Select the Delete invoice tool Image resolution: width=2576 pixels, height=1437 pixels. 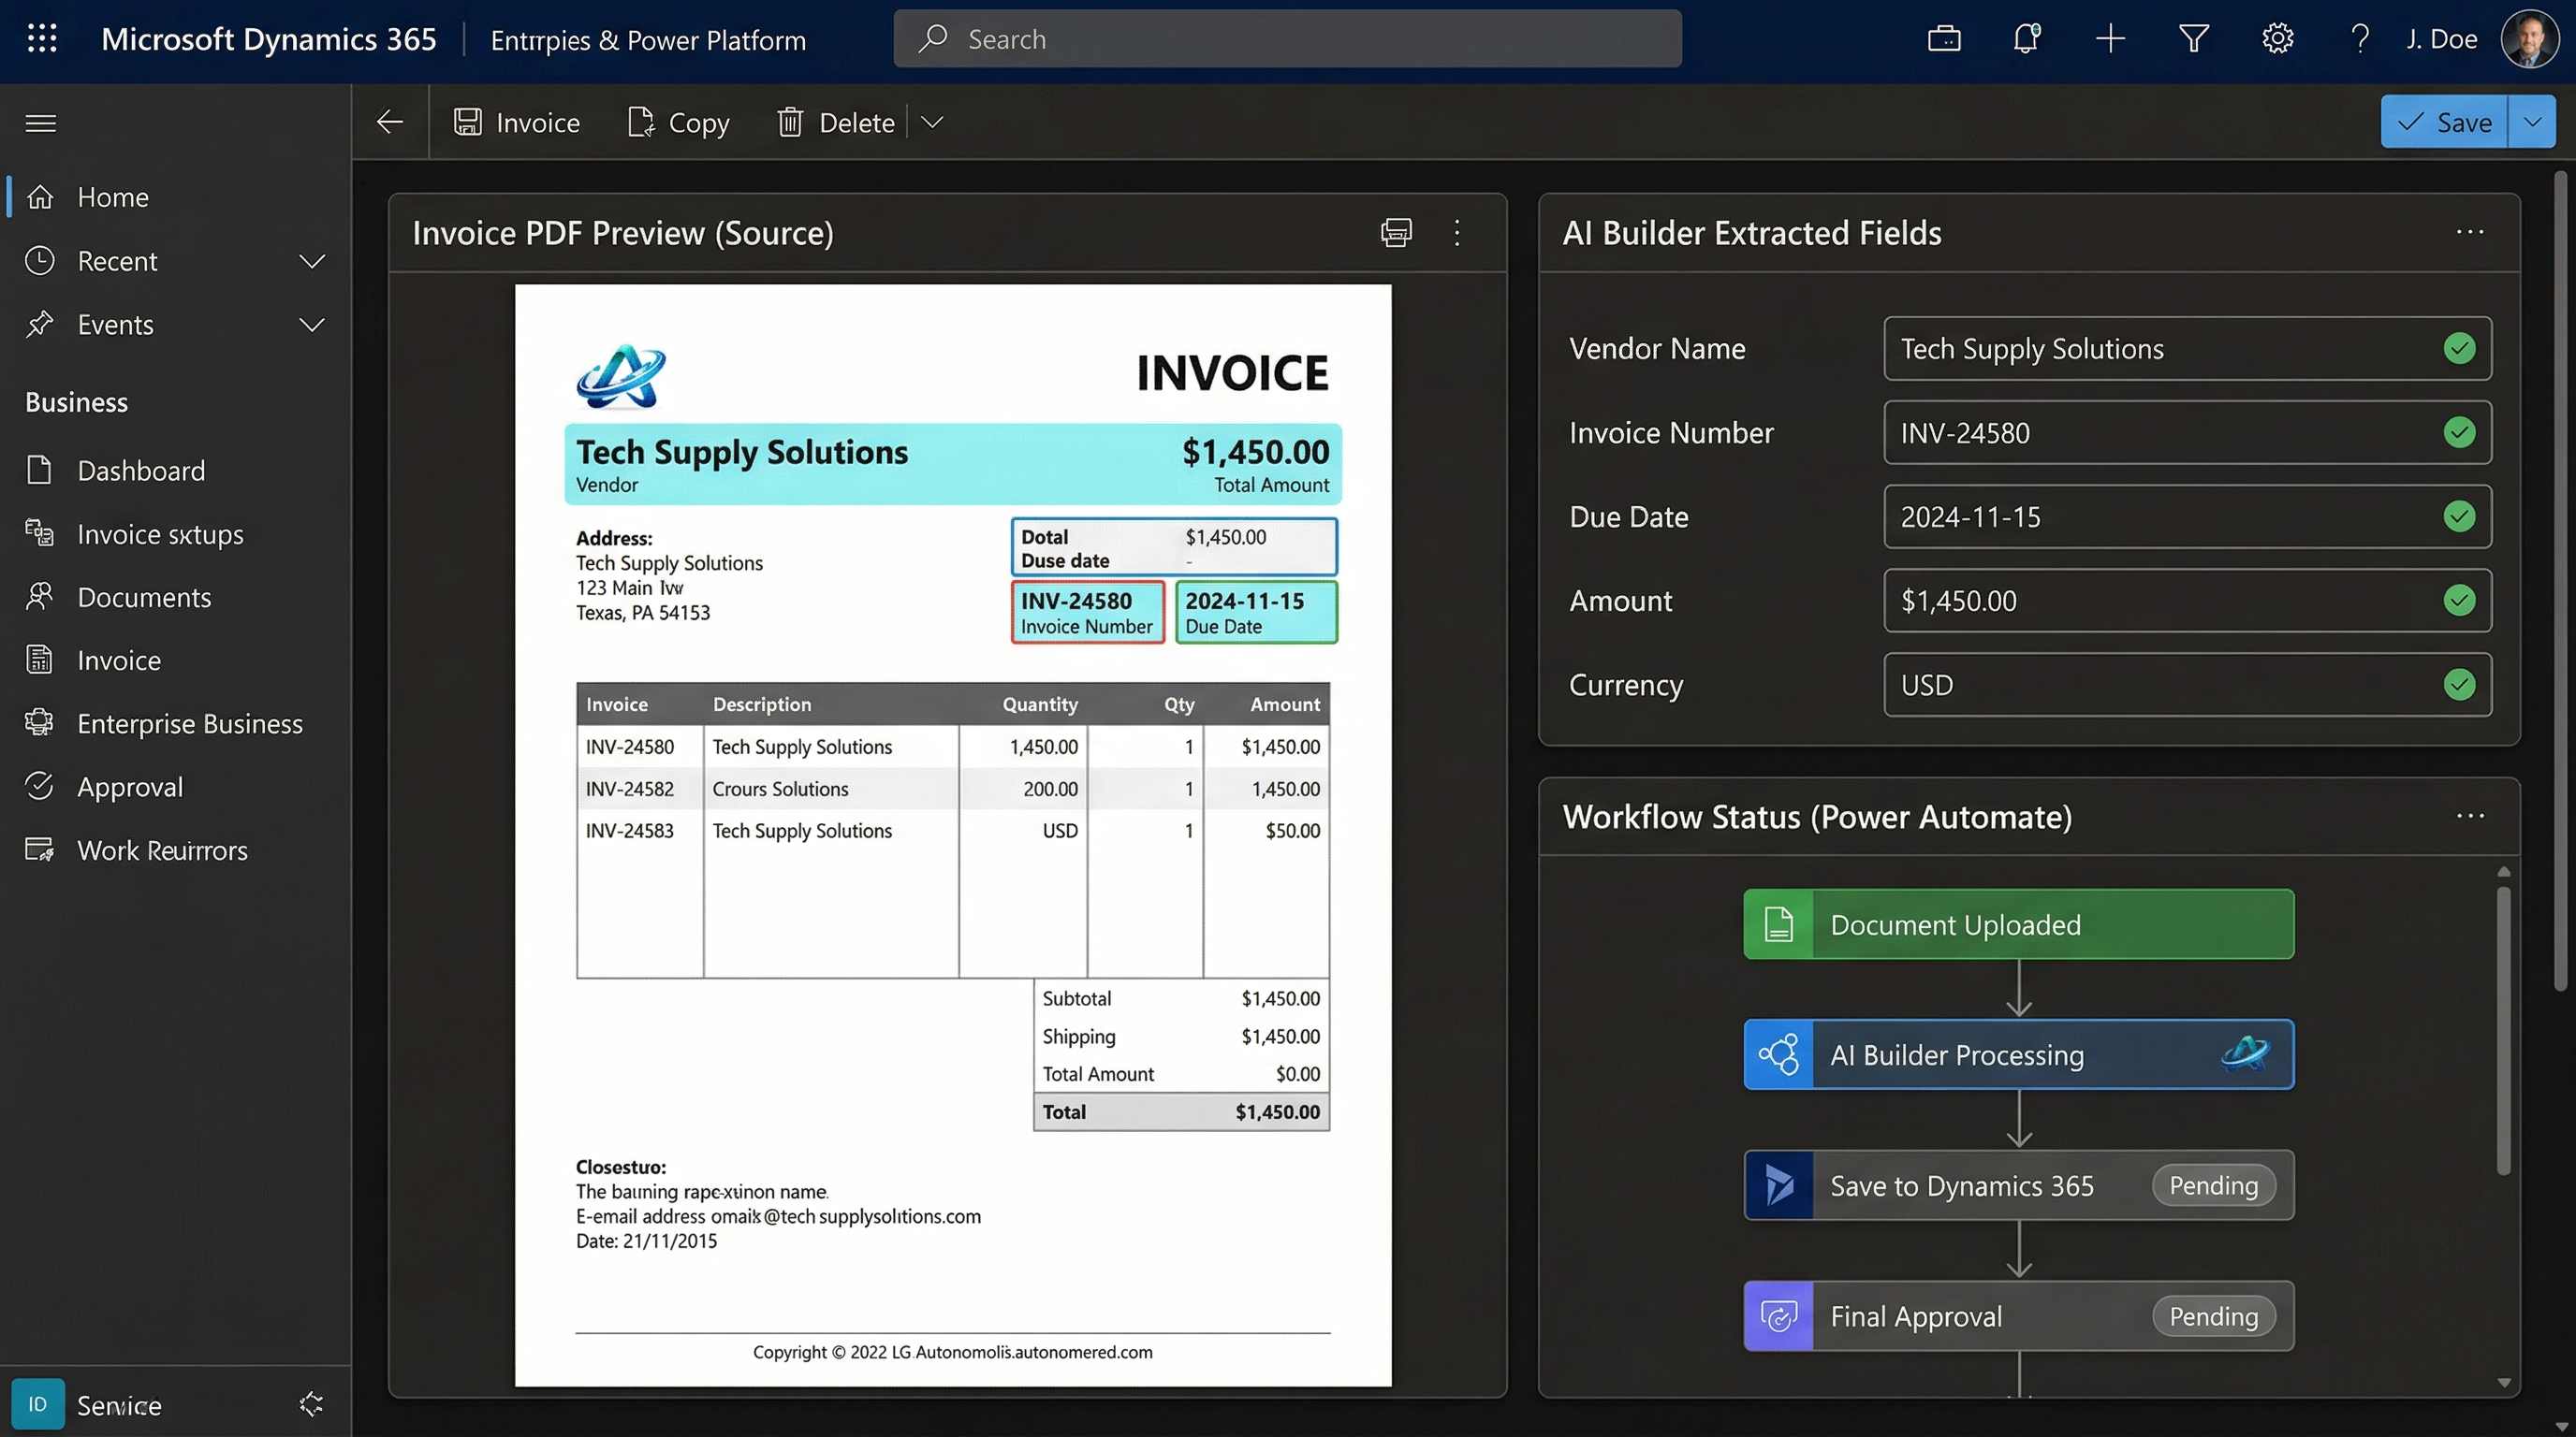(834, 121)
